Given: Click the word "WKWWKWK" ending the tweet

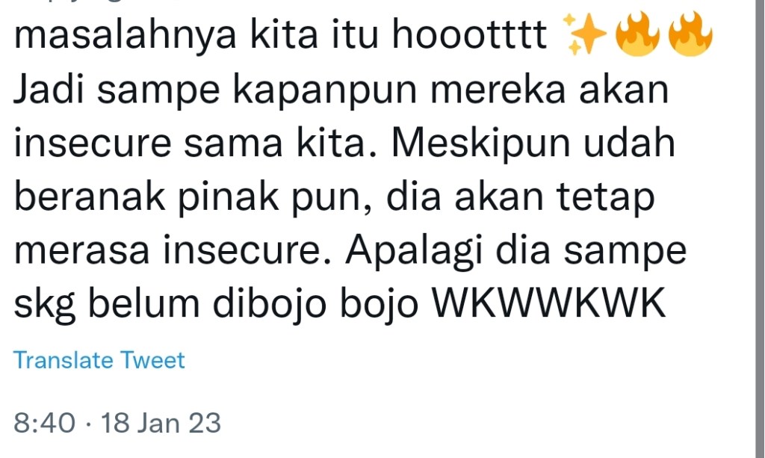Looking at the screenshot, I should (x=549, y=304).
